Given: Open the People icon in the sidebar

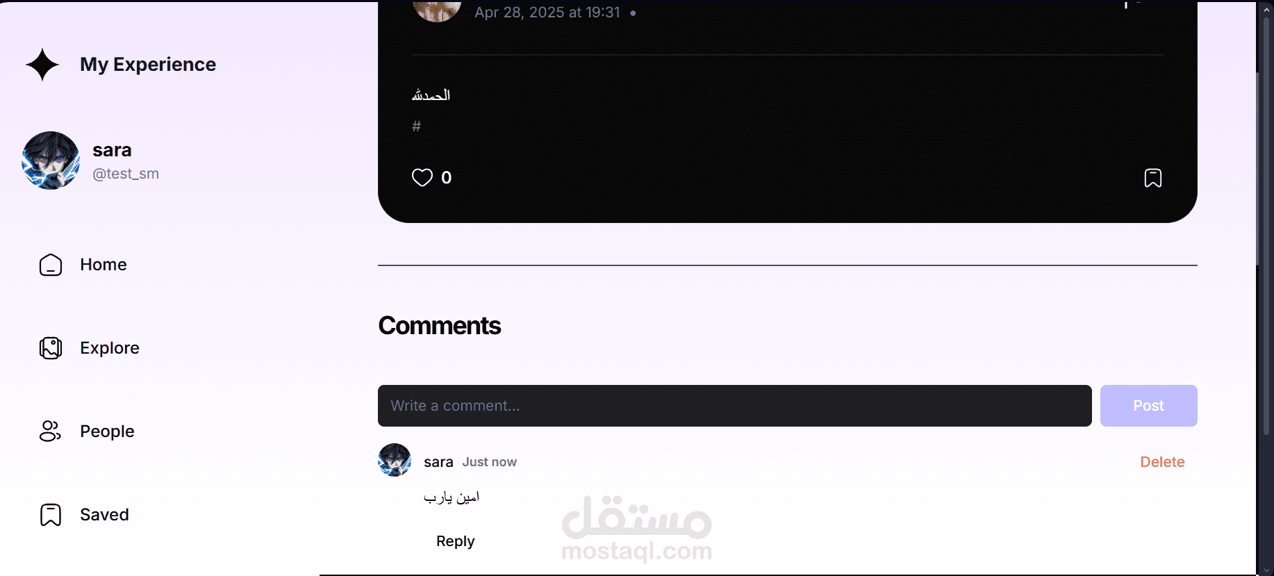Looking at the screenshot, I should 51,431.
